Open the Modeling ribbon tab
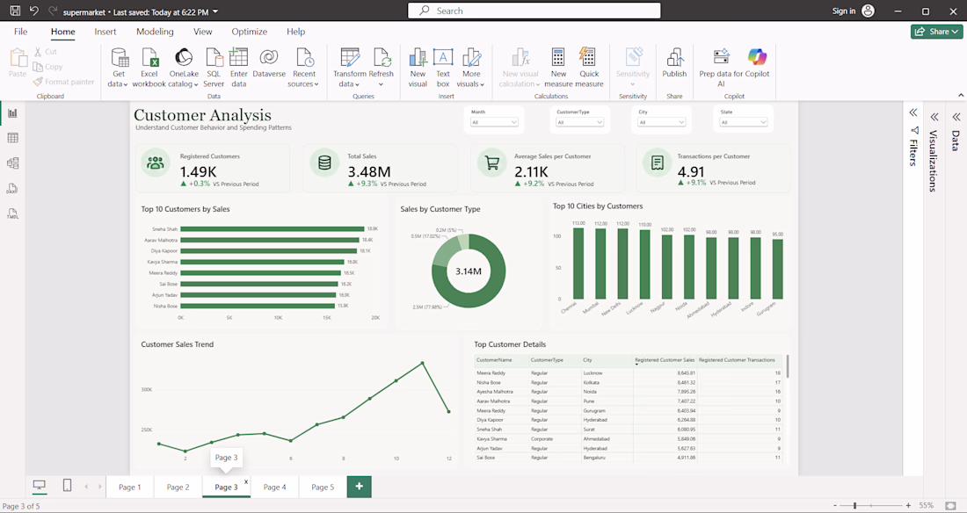The width and height of the screenshot is (967, 513). 155,32
